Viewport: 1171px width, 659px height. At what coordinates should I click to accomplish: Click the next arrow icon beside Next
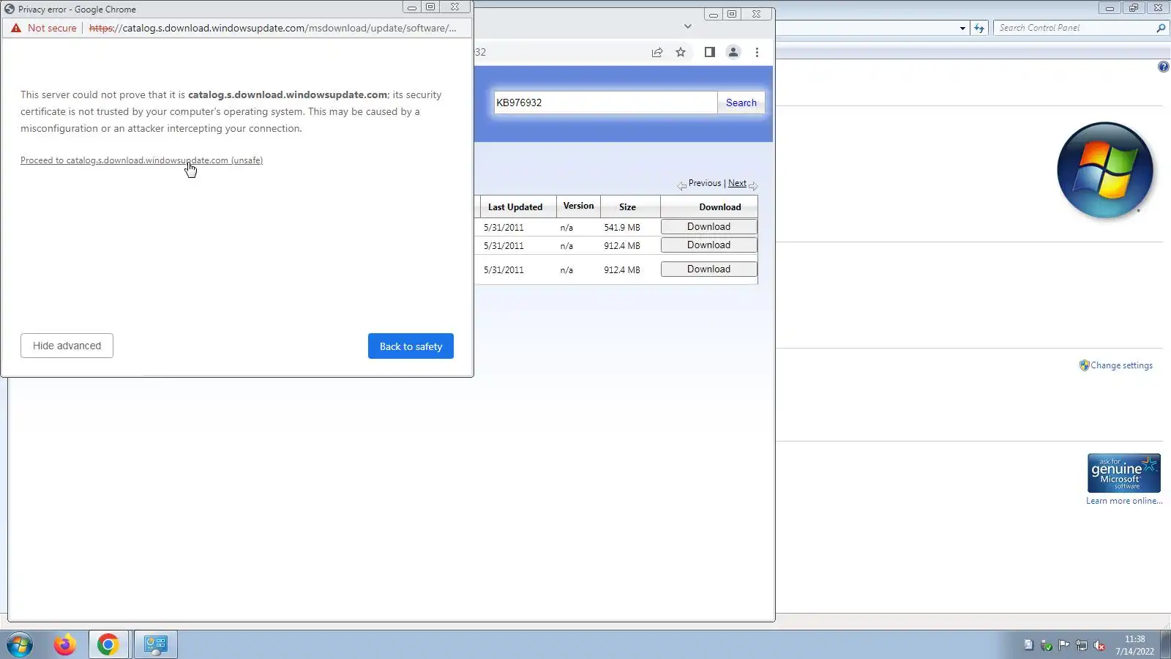753,186
